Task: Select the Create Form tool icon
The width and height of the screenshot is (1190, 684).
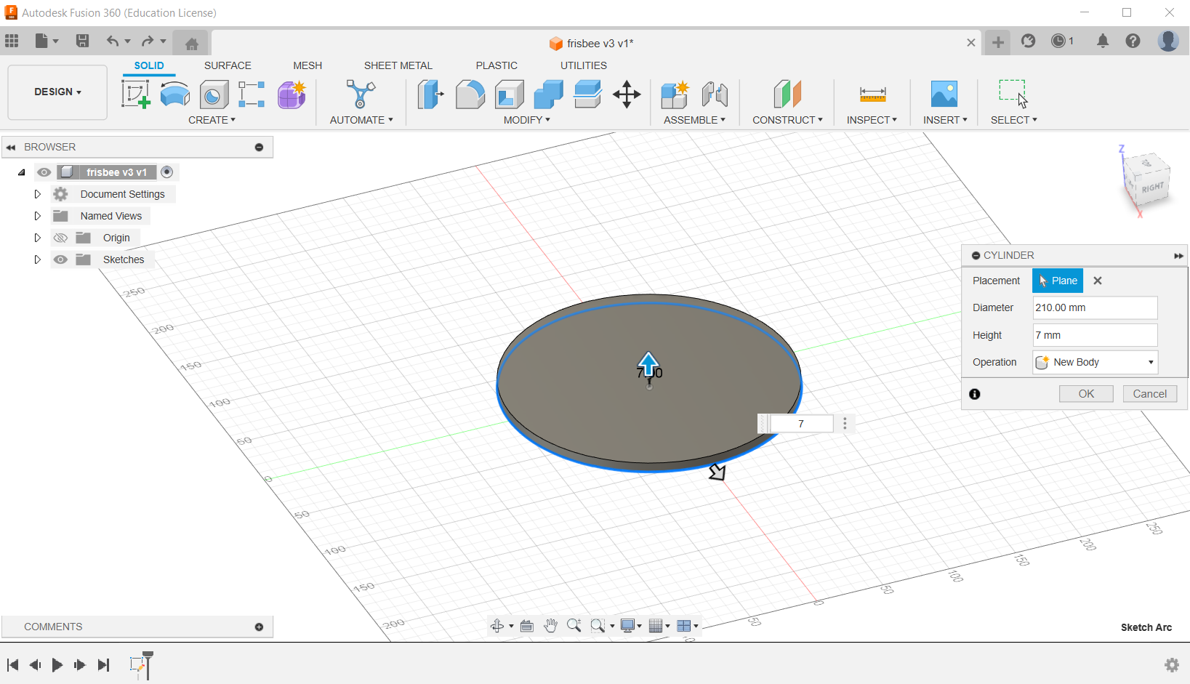Action: 292,94
